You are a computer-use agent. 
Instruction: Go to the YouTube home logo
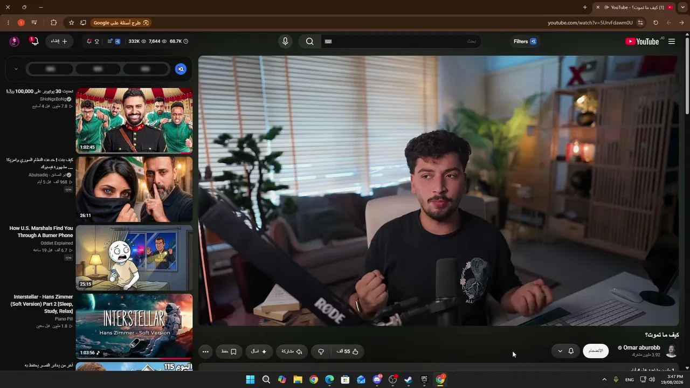(642, 41)
